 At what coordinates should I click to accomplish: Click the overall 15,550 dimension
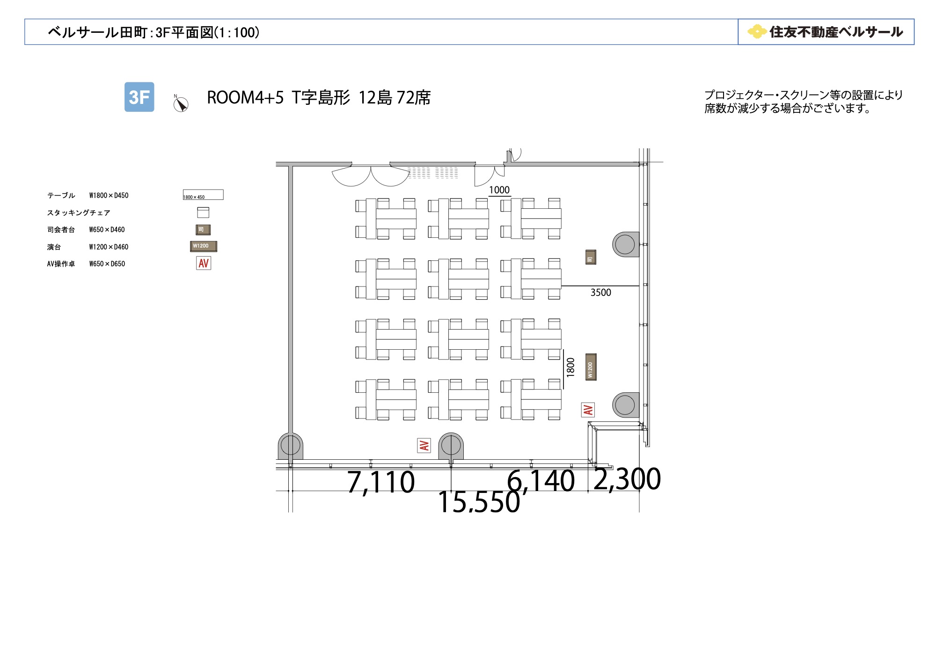[480, 502]
